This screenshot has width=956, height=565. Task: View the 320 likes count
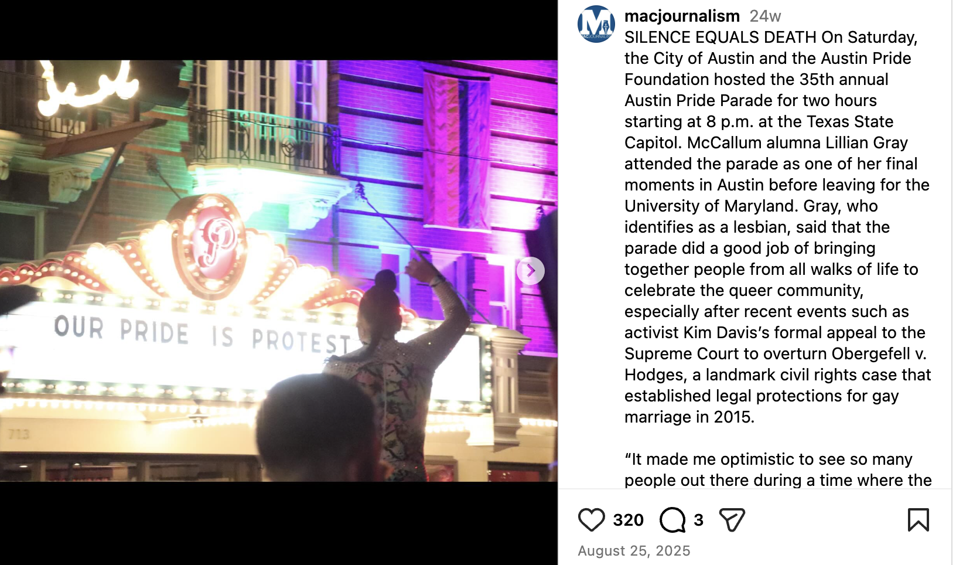pyautogui.click(x=628, y=520)
